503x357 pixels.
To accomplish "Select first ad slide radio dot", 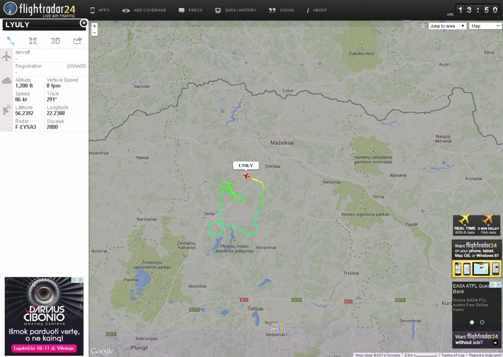I will [471, 323].
